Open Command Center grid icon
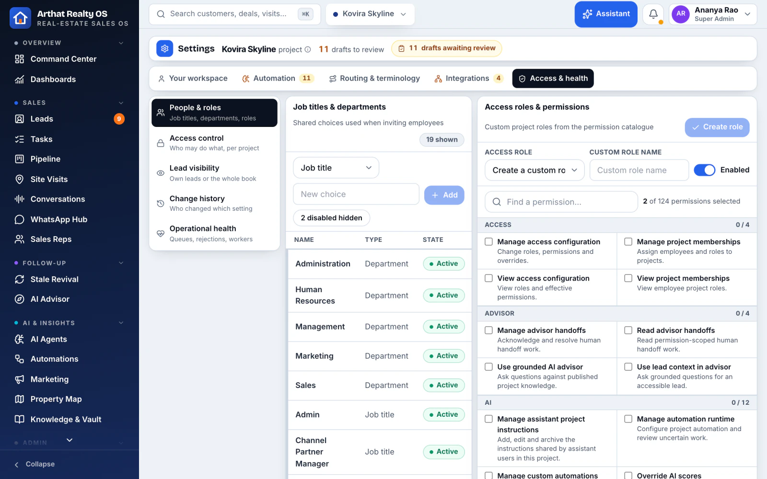The image size is (767, 479). [19, 59]
